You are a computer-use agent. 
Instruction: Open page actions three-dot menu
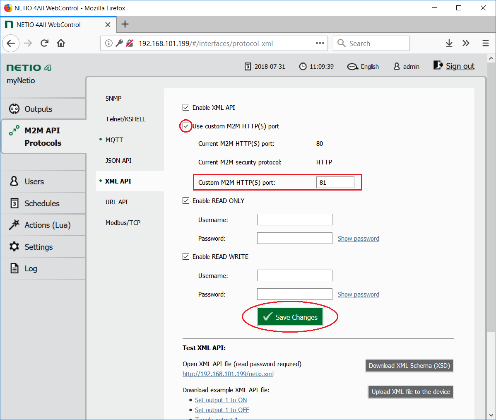point(320,43)
